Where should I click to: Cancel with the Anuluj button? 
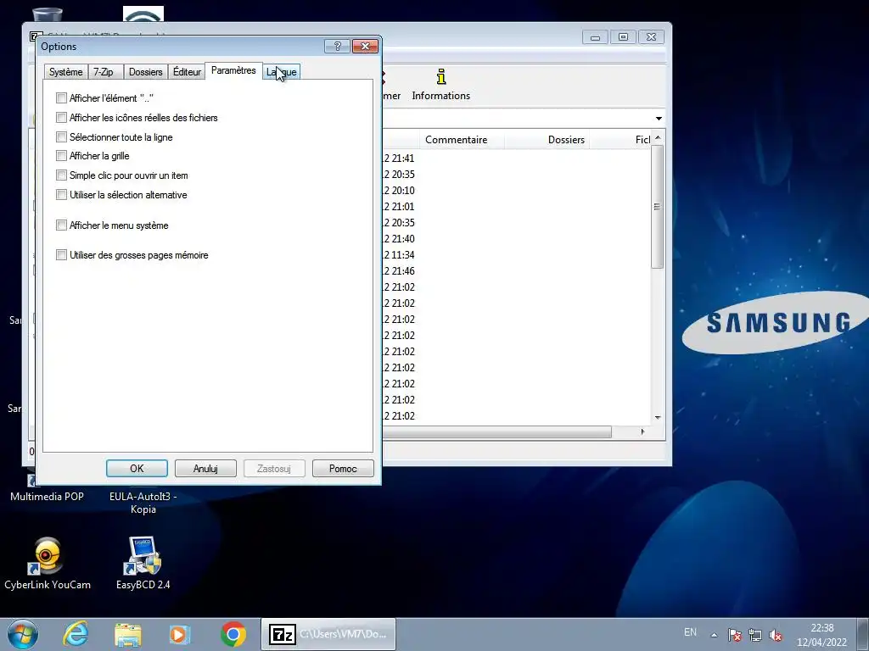tap(205, 468)
